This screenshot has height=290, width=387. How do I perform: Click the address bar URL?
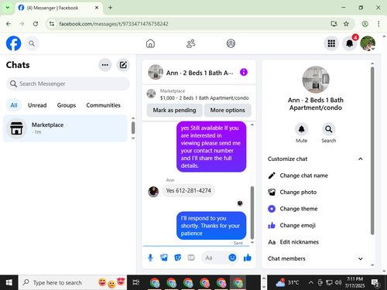(114, 24)
